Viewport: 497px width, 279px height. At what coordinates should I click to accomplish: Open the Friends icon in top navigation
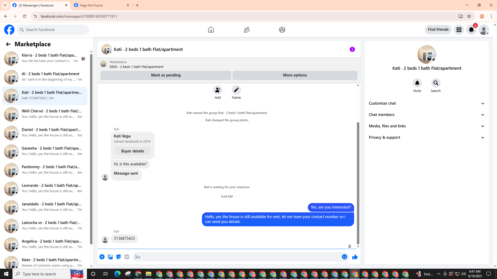point(247,30)
